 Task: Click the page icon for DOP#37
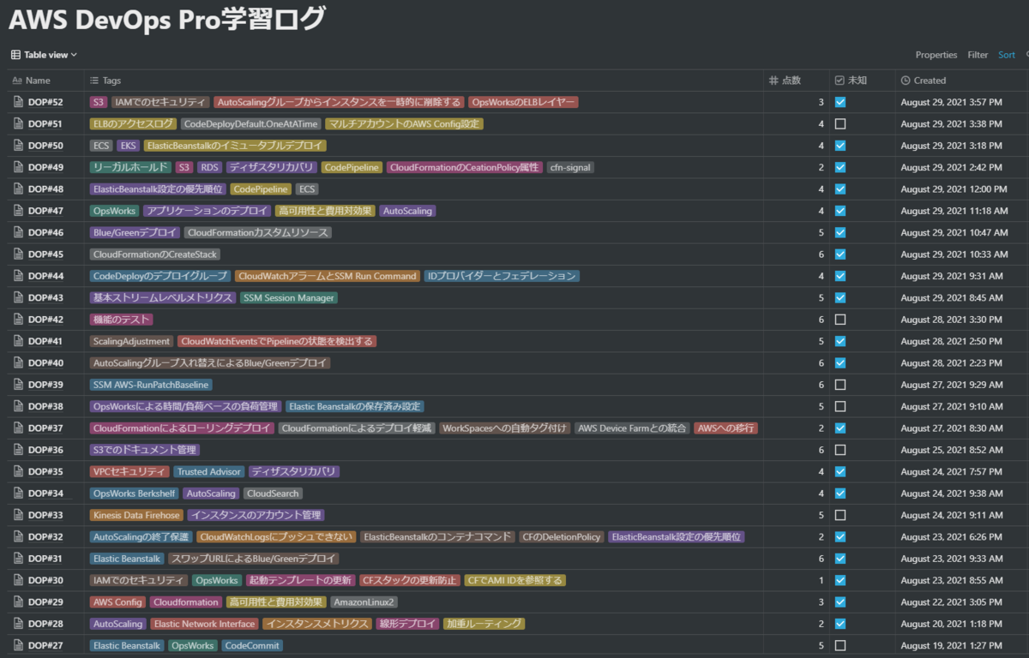18,428
